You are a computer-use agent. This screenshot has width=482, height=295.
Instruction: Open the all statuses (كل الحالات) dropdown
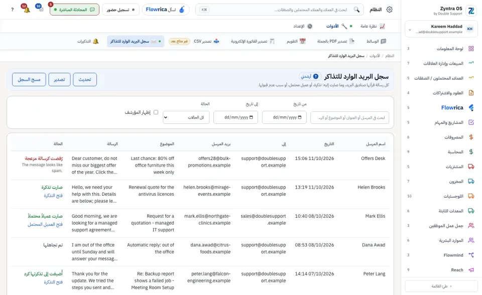pos(186,117)
